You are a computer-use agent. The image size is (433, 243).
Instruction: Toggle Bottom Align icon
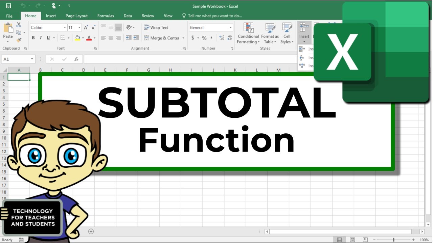(118, 27)
